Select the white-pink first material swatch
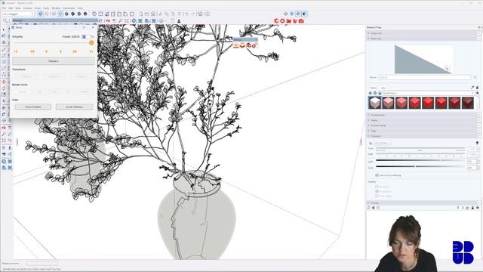This screenshot has height=272, width=483. 375,103
